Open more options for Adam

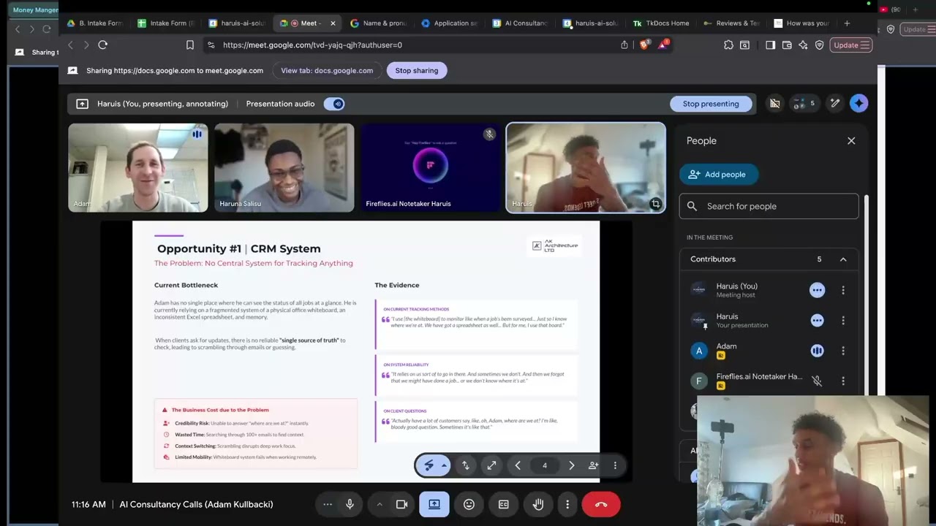pos(843,351)
